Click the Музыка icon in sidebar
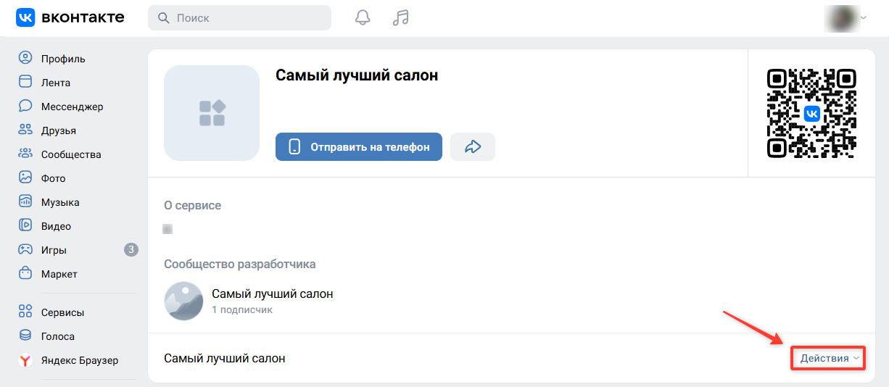889x387 pixels. [25, 201]
